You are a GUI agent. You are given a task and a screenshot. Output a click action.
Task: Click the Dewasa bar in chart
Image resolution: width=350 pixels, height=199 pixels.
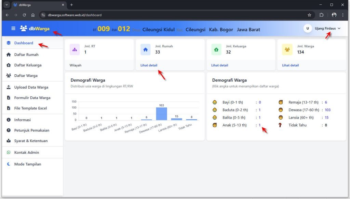point(161,114)
